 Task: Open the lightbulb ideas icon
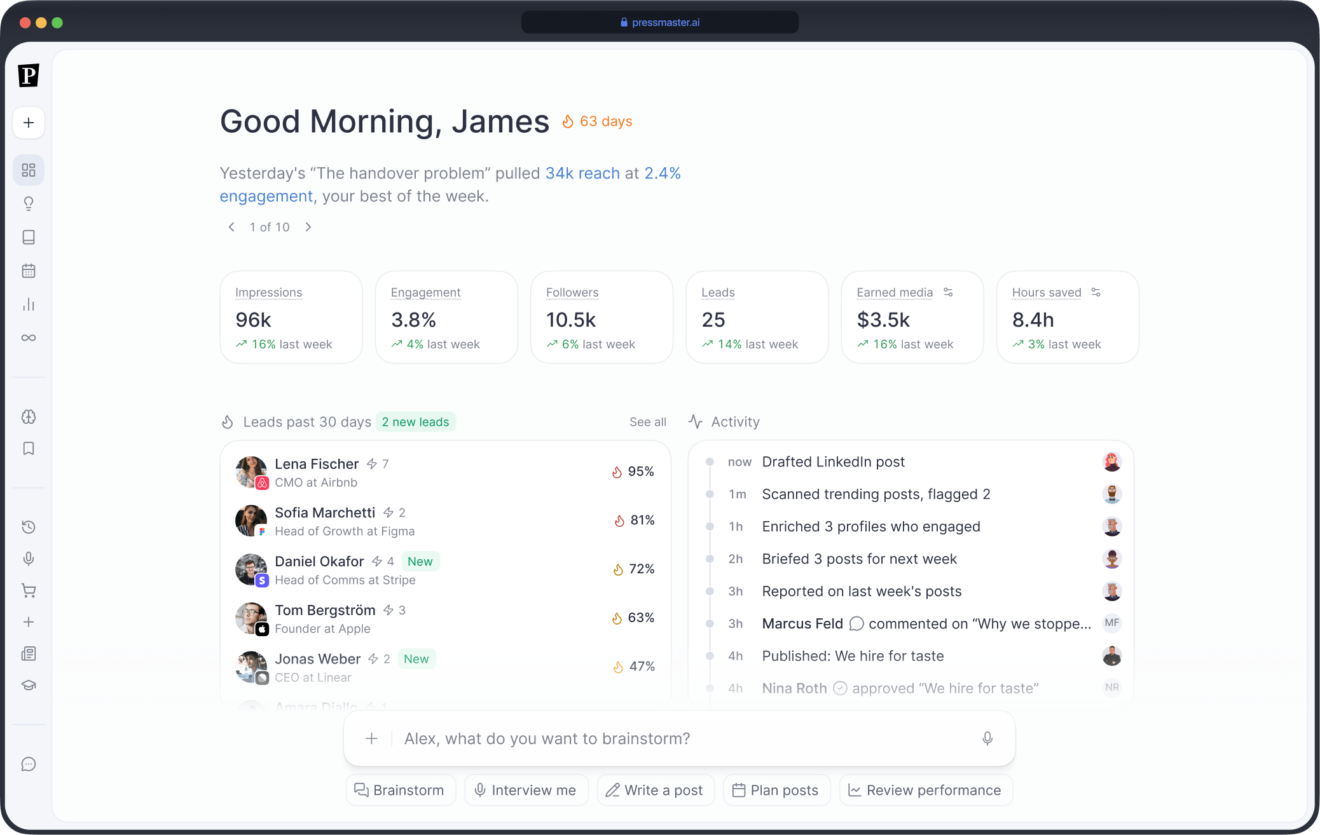click(29, 203)
